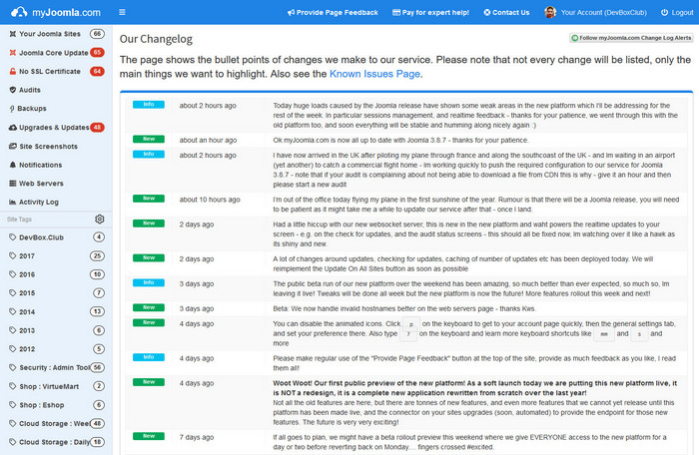Select the Cloud Storage : Daily tag
699x455 pixels.
pos(54,442)
